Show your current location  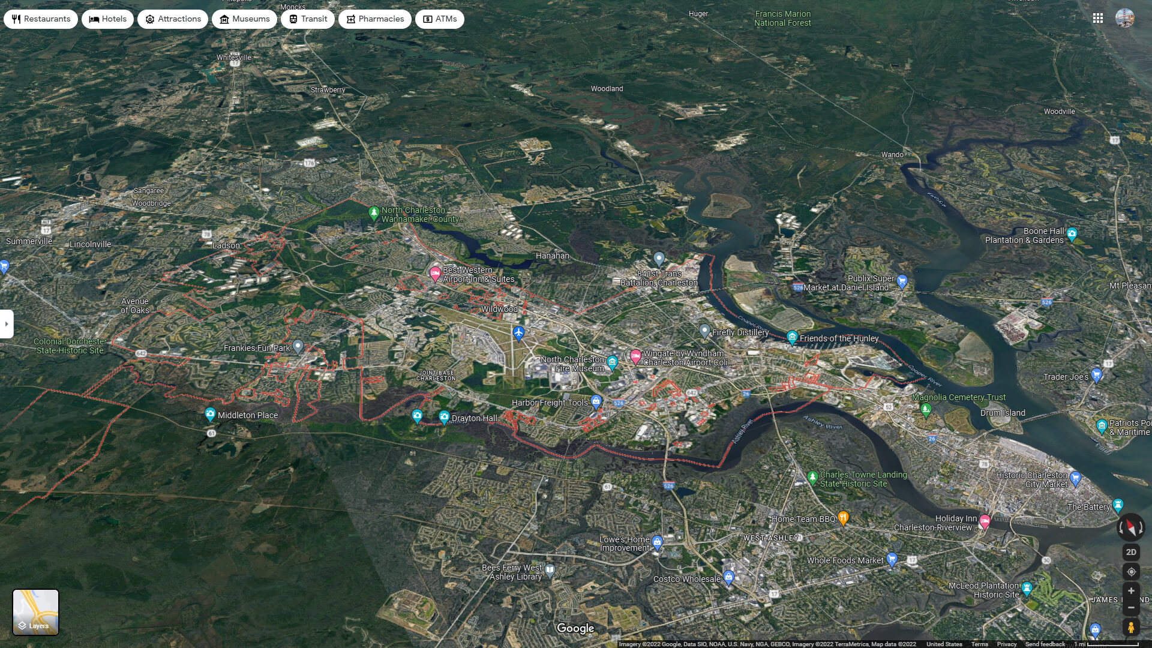point(1131,572)
